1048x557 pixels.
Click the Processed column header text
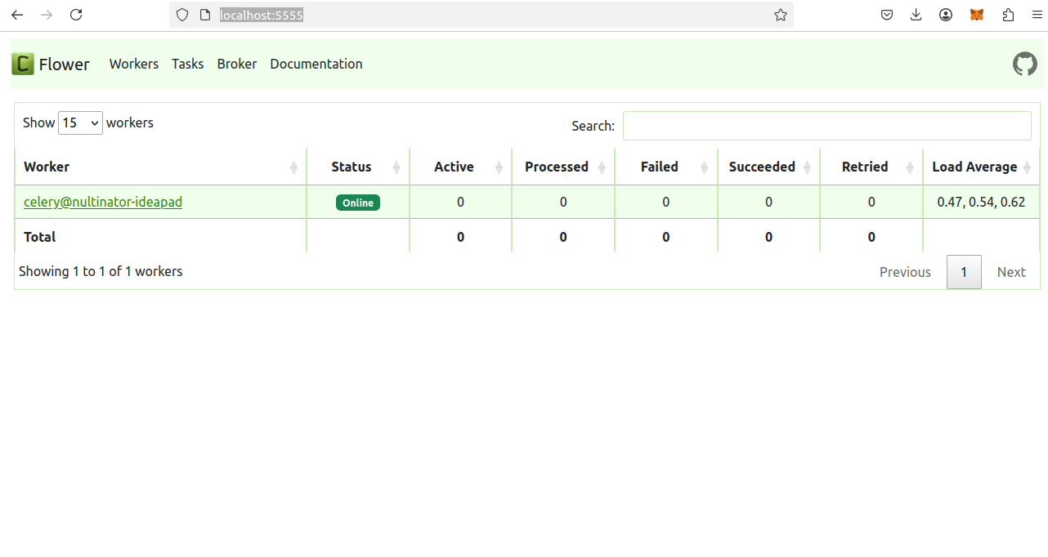click(x=557, y=167)
